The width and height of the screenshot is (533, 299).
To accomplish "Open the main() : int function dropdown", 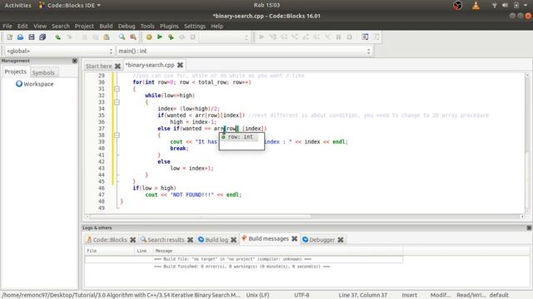I will pos(244,51).
